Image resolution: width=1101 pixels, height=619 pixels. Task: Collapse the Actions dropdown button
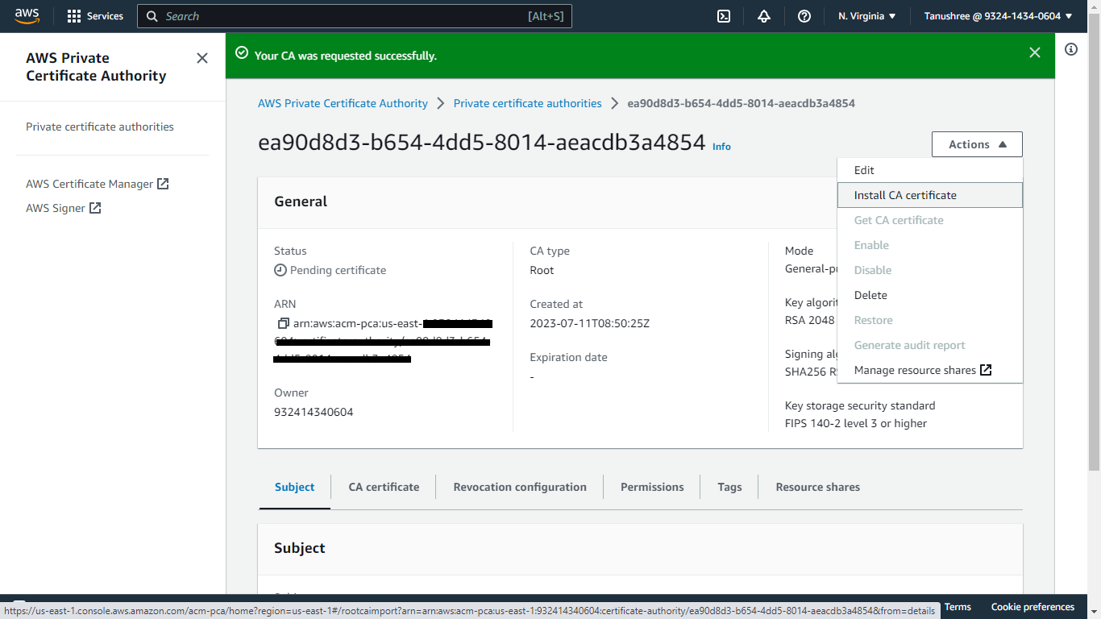coord(977,144)
